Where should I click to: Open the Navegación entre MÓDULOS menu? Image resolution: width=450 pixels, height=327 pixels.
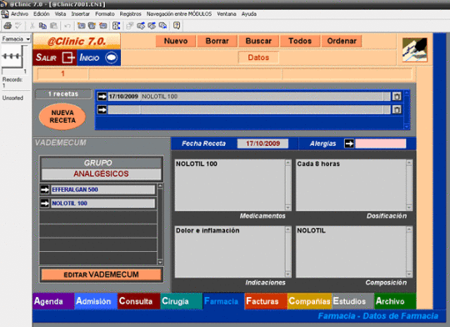pos(179,14)
